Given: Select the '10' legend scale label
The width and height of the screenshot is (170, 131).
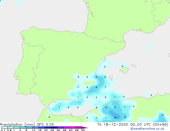Looking at the screenshot, I should tap(34, 130).
